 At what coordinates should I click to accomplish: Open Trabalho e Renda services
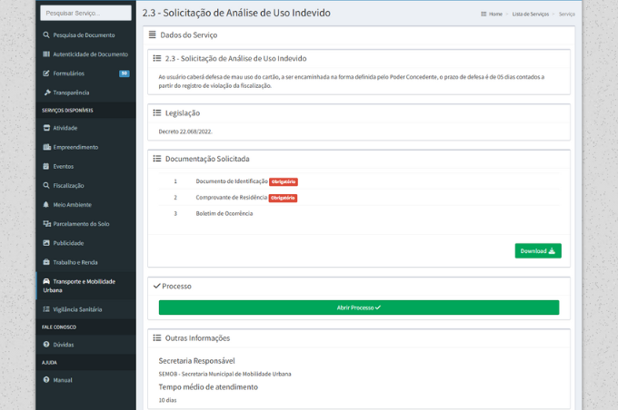[75, 262]
